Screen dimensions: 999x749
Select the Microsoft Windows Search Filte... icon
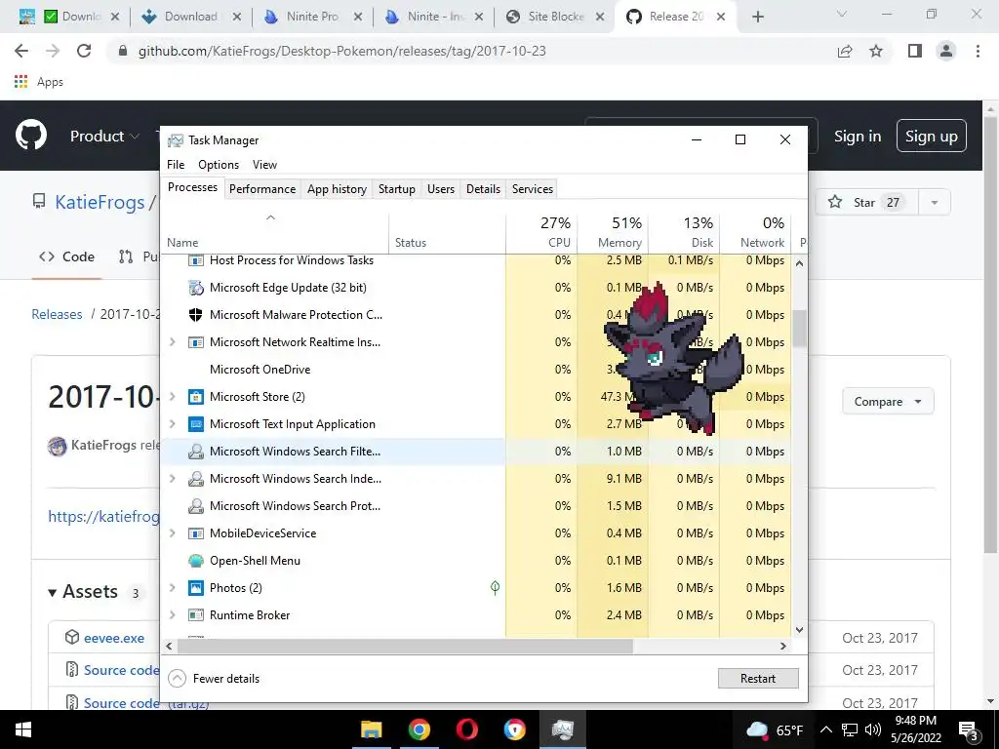[x=195, y=452]
